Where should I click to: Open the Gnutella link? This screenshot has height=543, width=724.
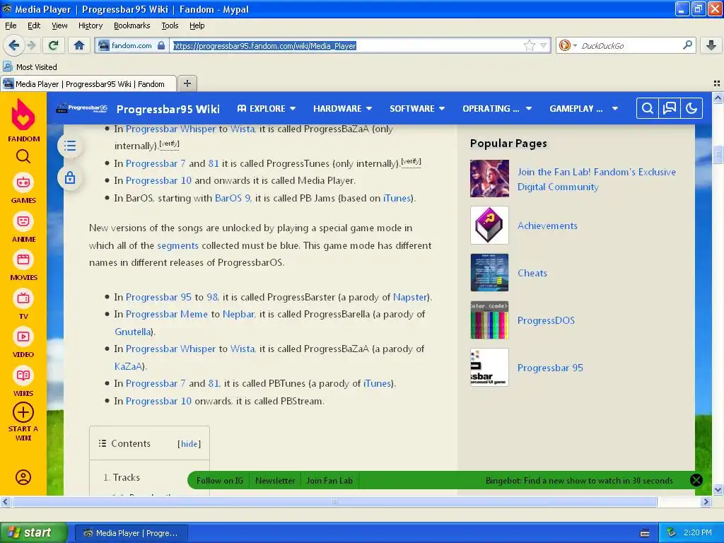click(132, 332)
